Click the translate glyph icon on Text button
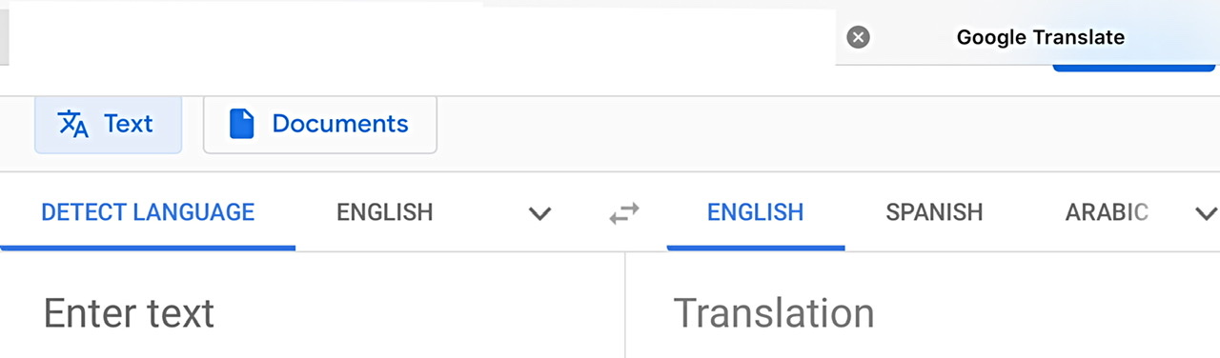 click(x=73, y=124)
